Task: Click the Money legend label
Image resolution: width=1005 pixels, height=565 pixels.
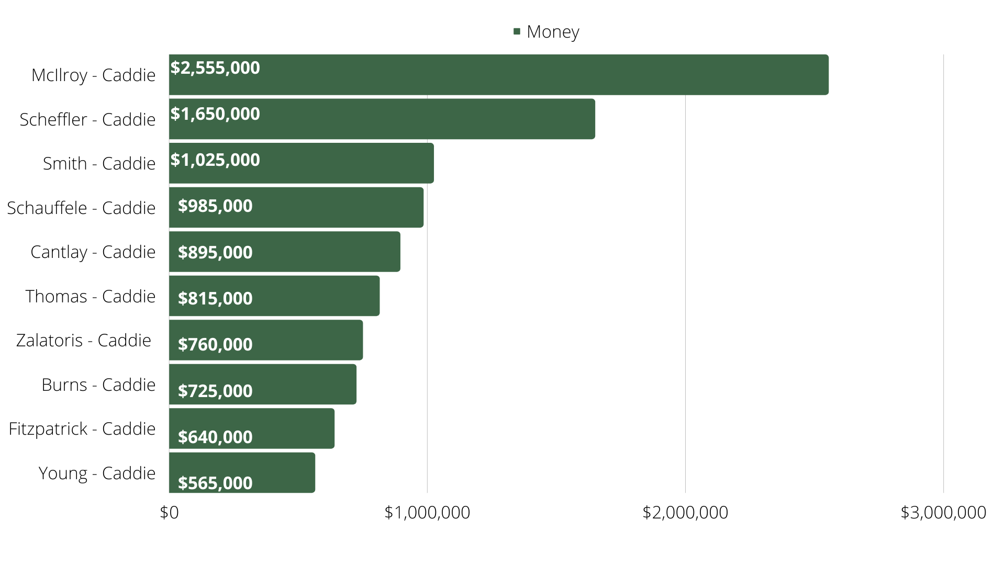Action: [553, 32]
